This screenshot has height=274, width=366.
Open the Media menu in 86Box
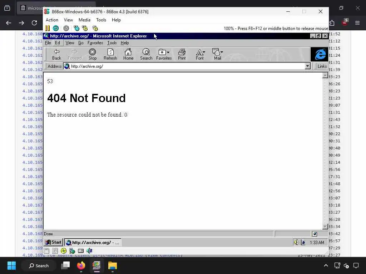84,20
